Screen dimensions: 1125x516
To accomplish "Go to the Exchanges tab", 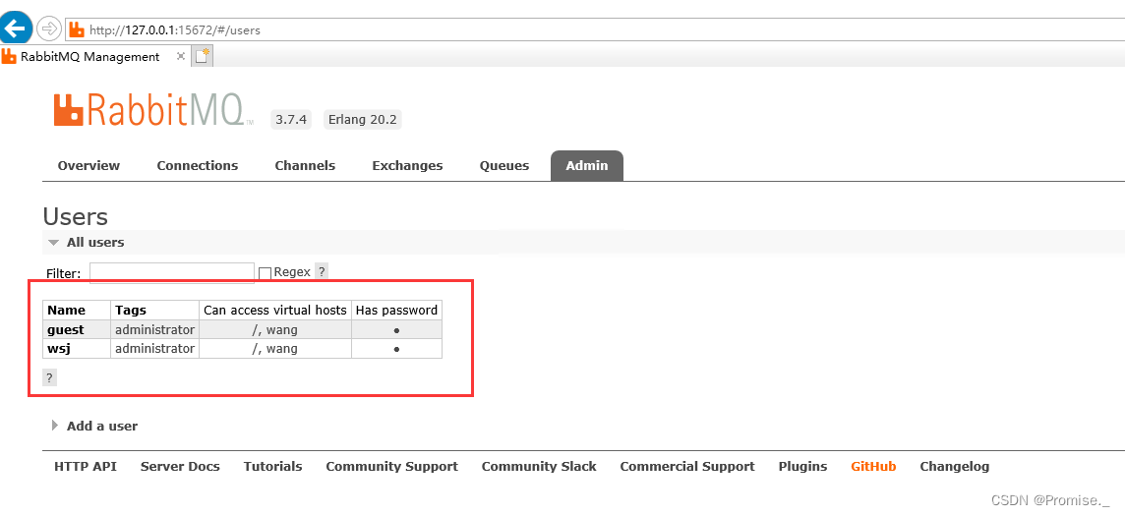I will [x=407, y=165].
